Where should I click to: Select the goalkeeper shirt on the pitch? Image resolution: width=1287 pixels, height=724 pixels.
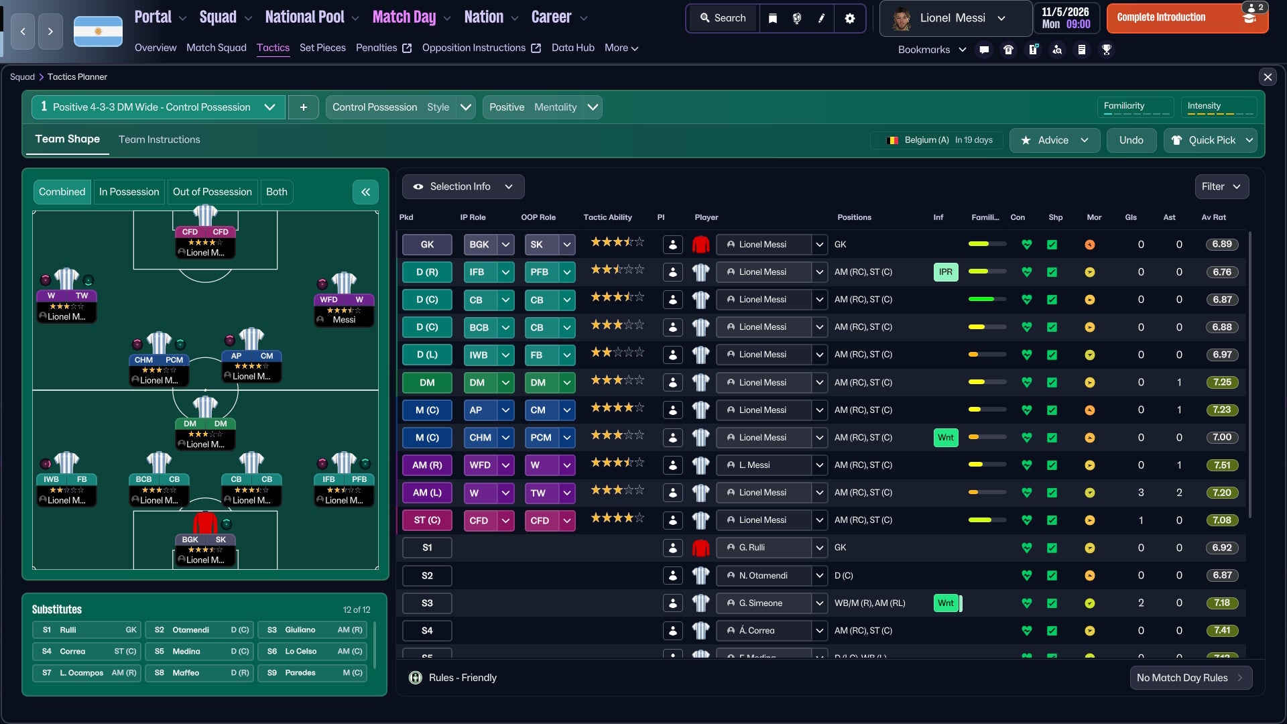click(x=205, y=523)
